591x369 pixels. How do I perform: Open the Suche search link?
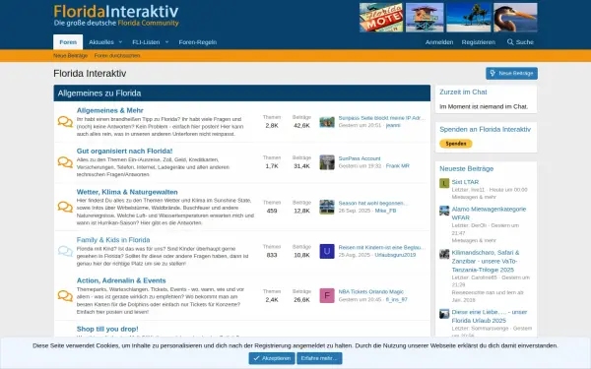coord(520,42)
